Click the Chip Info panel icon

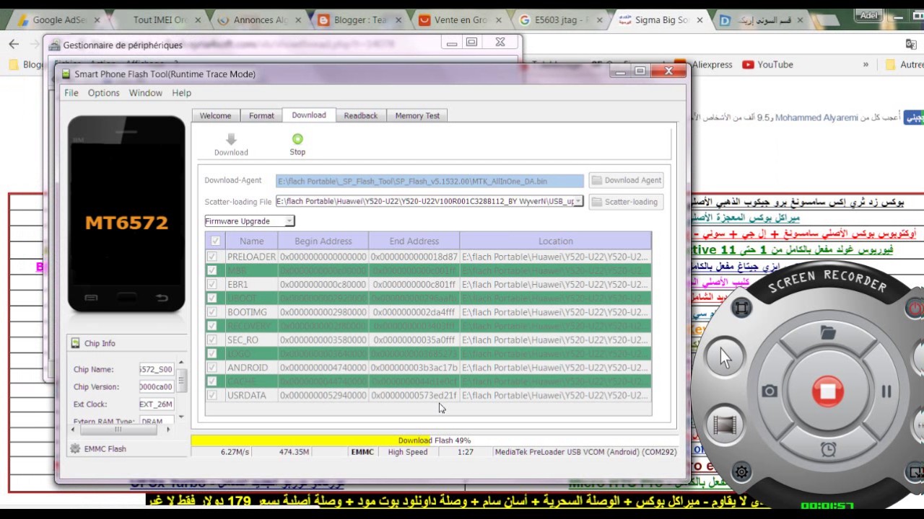[75, 343]
